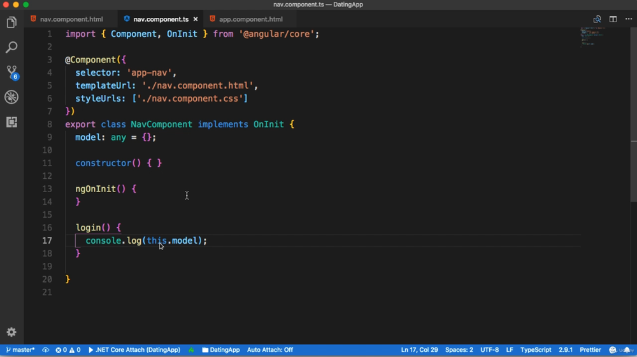Click './nav.component.html' template path
Viewport: 637px width, 357px height.
(x=197, y=86)
